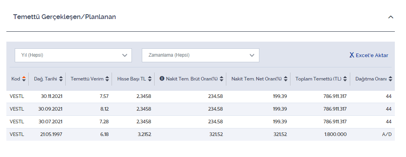Click 234,58 in the 30.11.2021 row
The image size is (406, 157).
point(216,96)
